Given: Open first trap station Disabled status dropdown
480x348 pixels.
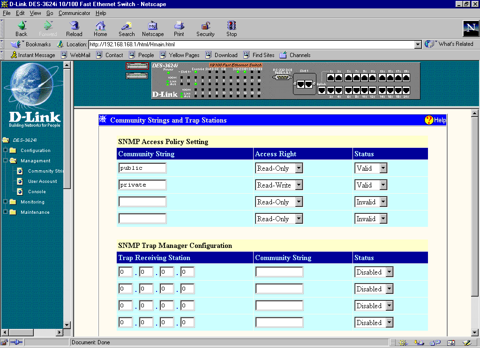Looking at the screenshot, I should pyautogui.click(x=389, y=272).
